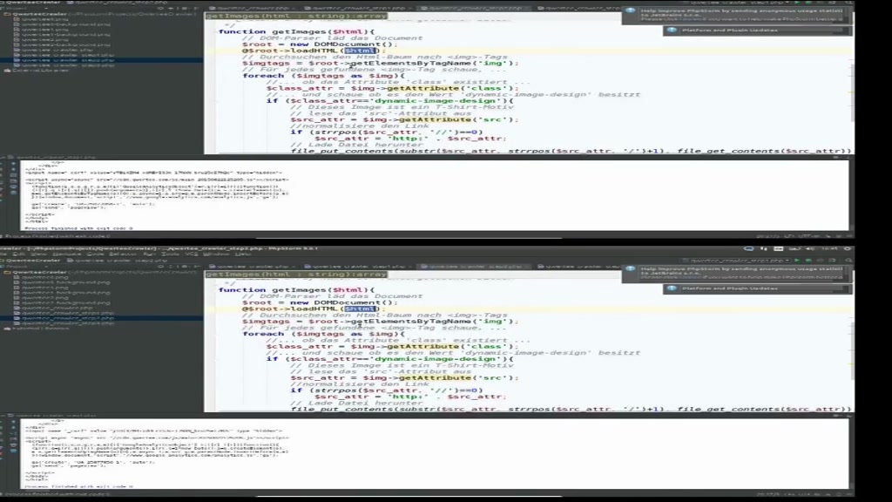Open the Help menu in lower PhpStorm window
The width and height of the screenshot is (892, 502).
coord(243,254)
